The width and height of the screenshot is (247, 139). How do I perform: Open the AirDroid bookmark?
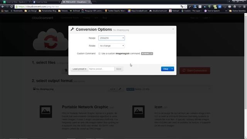[74, 11]
